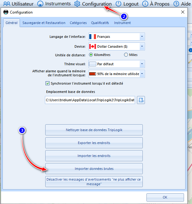
Task: Click Importer données brutes button
Action: [x=94, y=169]
